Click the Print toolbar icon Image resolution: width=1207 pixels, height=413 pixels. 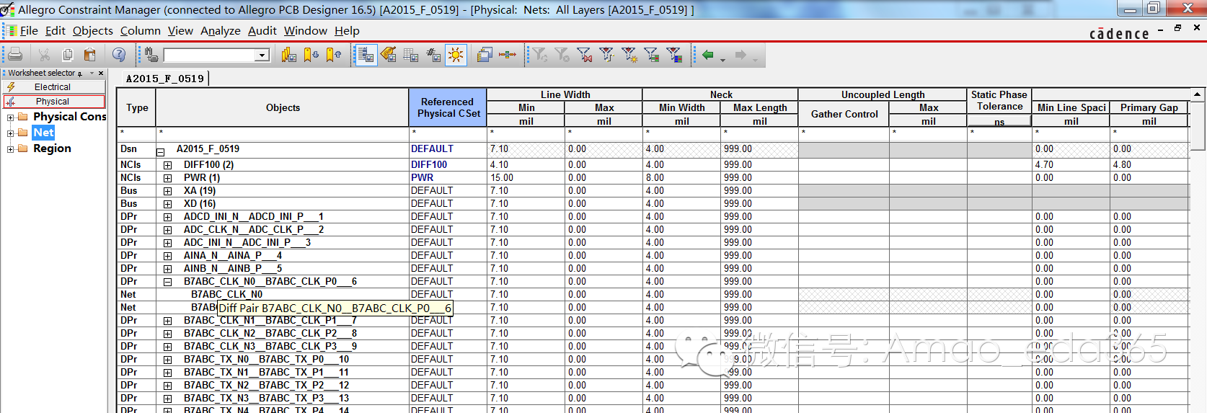tap(15, 55)
